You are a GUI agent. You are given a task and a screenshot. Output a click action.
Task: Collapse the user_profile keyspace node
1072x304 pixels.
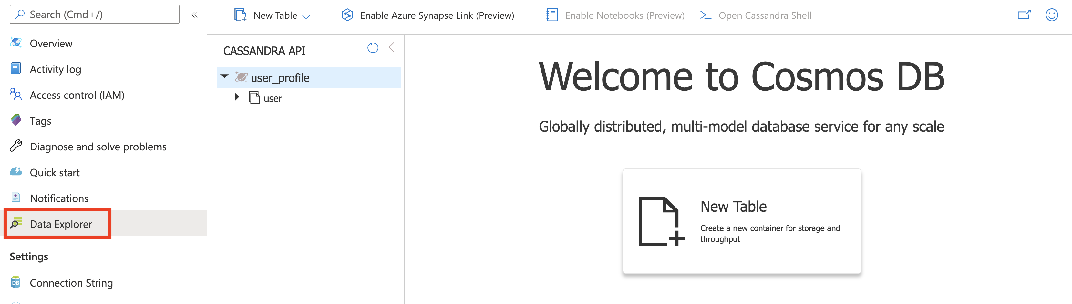224,76
